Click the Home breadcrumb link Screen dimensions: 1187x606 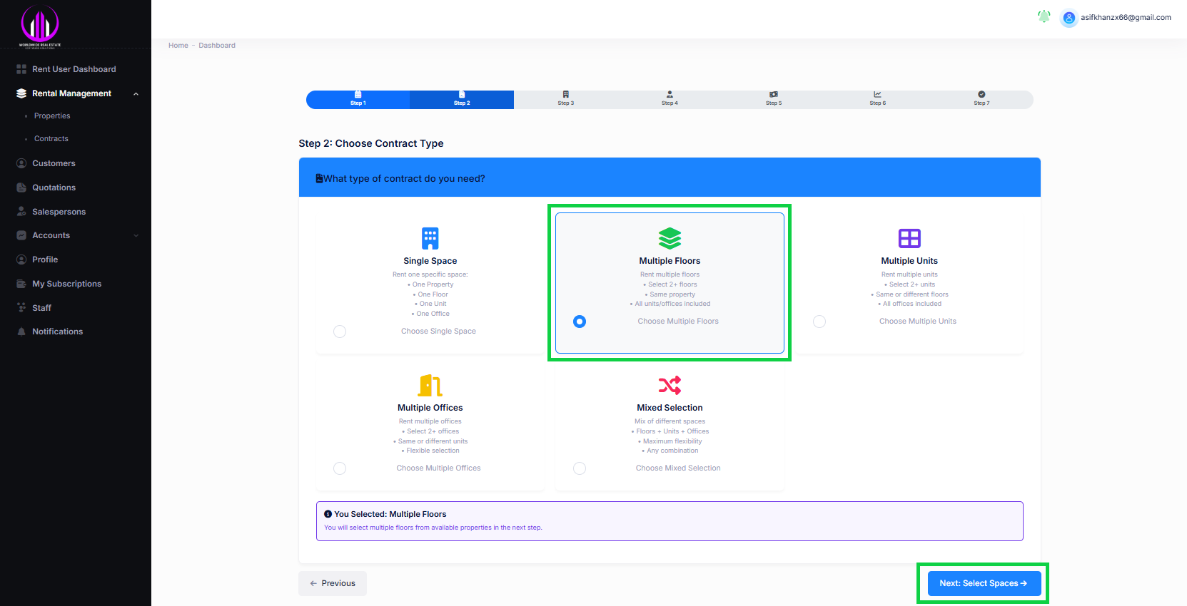tap(178, 46)
